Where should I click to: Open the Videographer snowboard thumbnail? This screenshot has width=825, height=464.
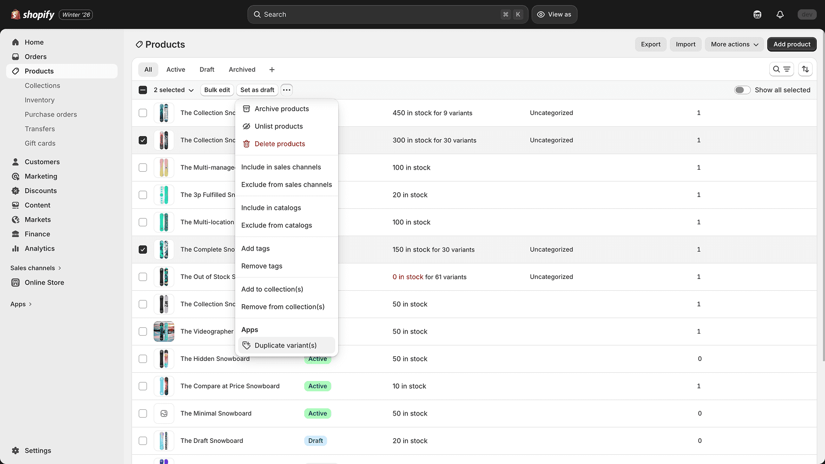point(164,332)
